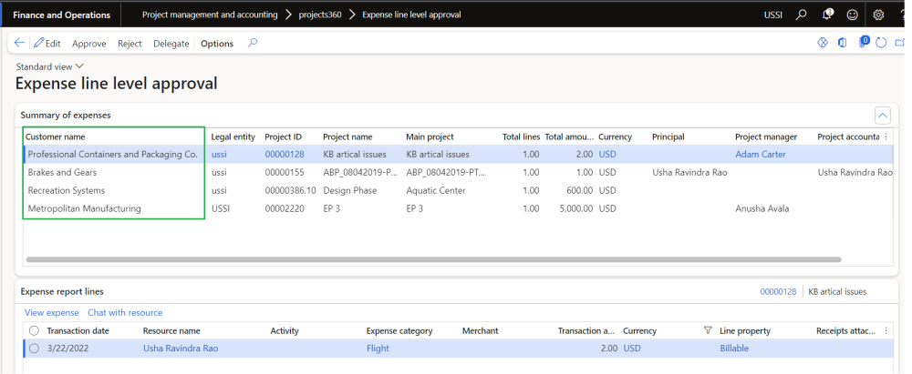Open the Options tab
The height and width of the screenshot is (374, 912).
pyautogui.click(x=217, y=43)
